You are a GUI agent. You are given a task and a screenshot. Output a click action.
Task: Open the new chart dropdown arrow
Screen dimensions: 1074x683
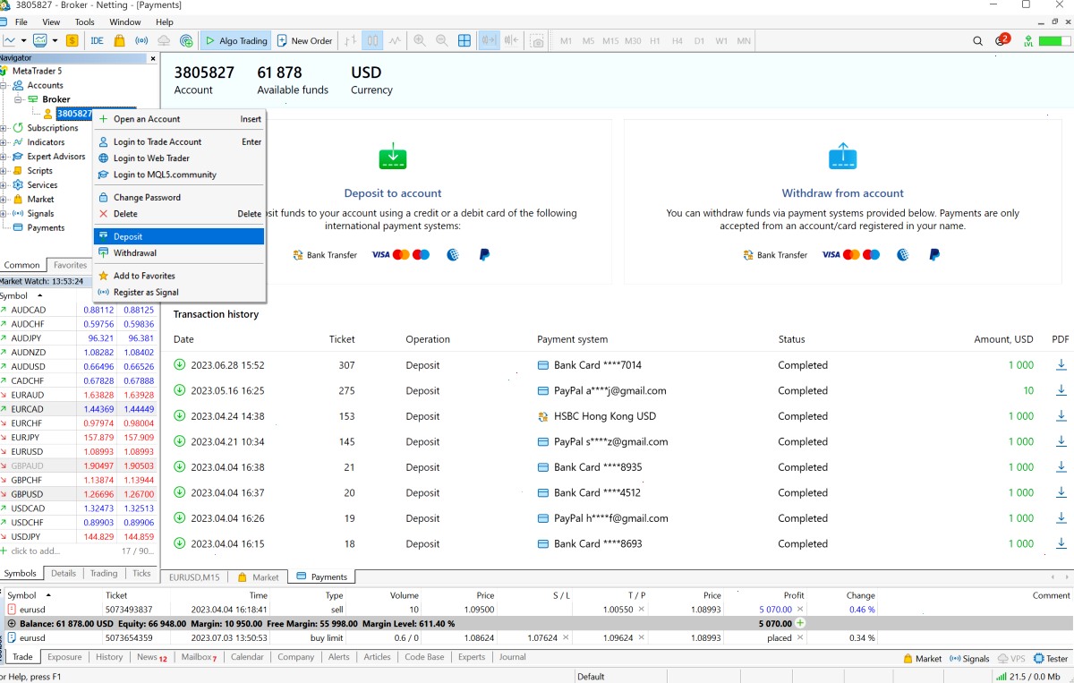point(24,40)
